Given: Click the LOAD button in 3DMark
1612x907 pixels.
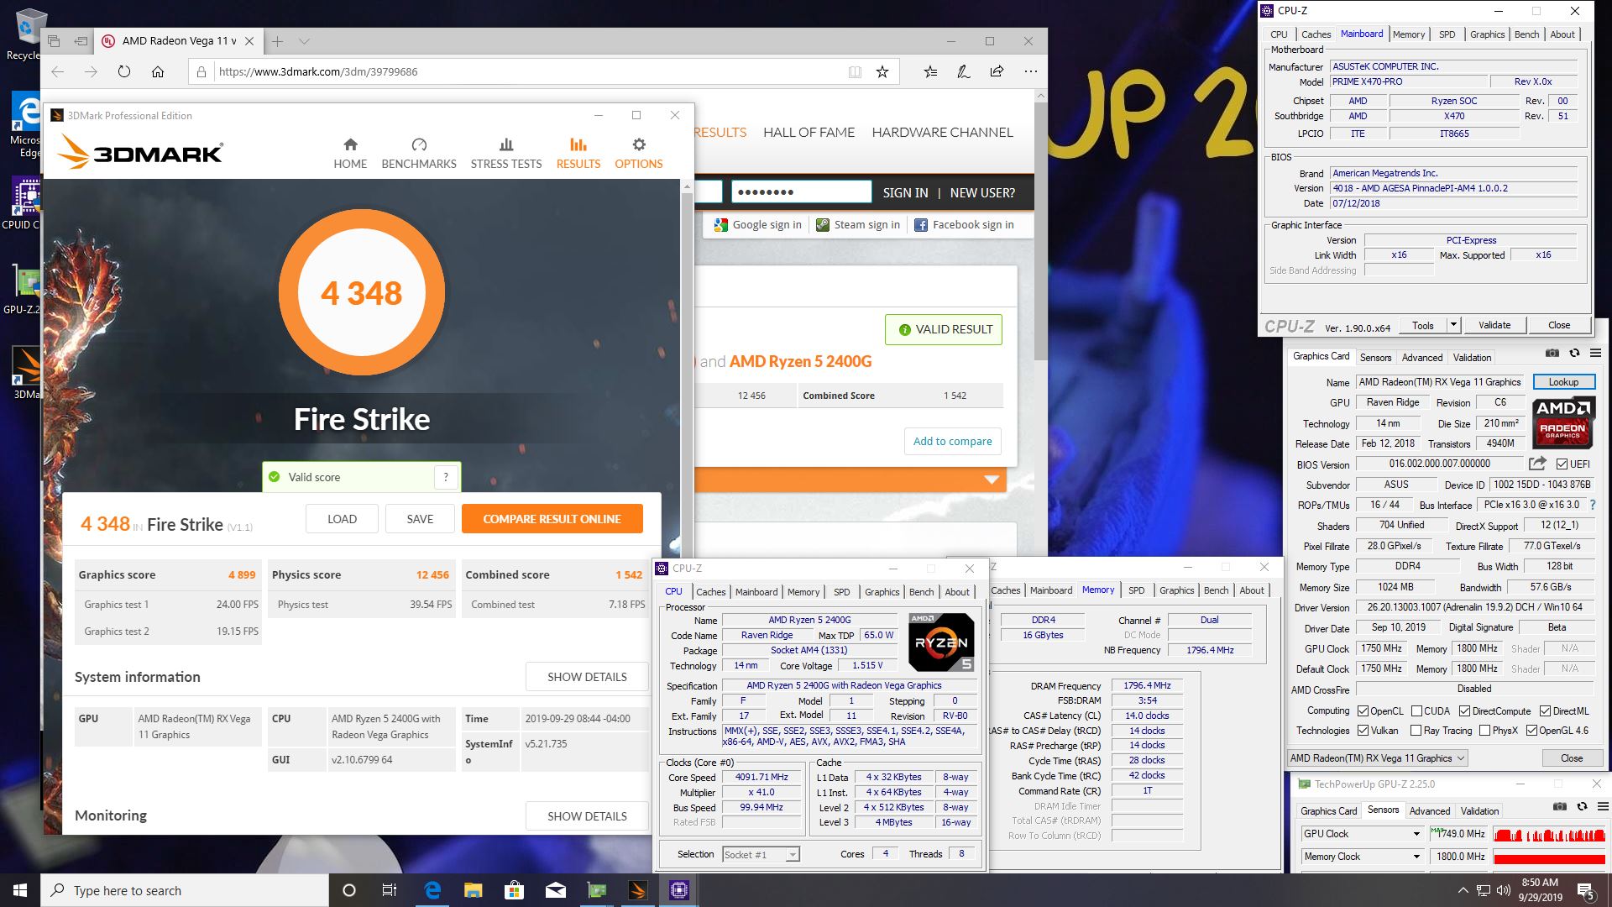Looking at the screenshot, I should click(342, 519).
